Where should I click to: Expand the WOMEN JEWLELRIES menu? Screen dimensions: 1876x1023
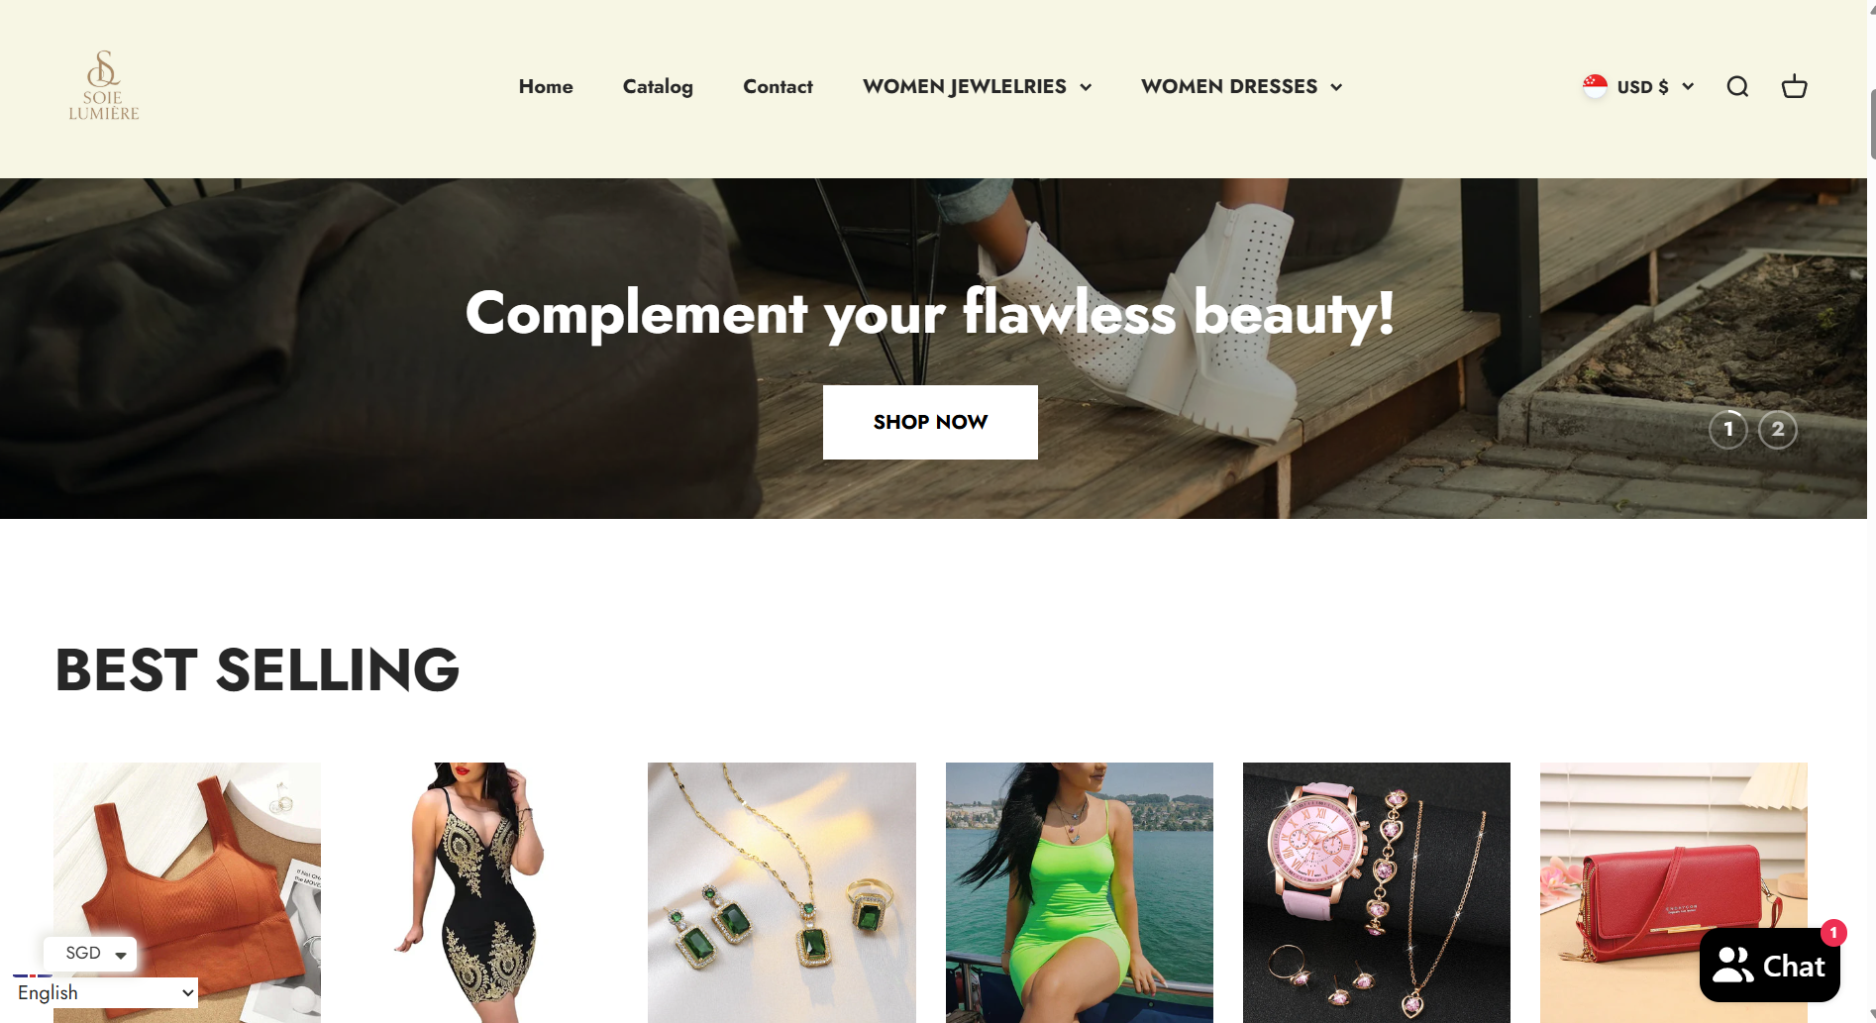point(977,87)
